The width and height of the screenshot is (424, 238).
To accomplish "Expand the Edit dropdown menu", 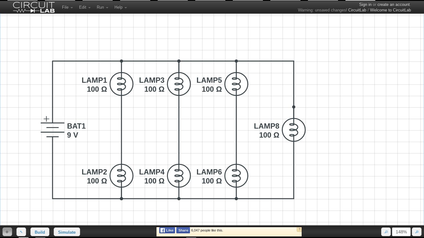I will (84, 7).
